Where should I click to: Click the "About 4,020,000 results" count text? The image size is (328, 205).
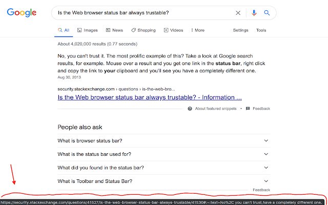click(97, 44)
